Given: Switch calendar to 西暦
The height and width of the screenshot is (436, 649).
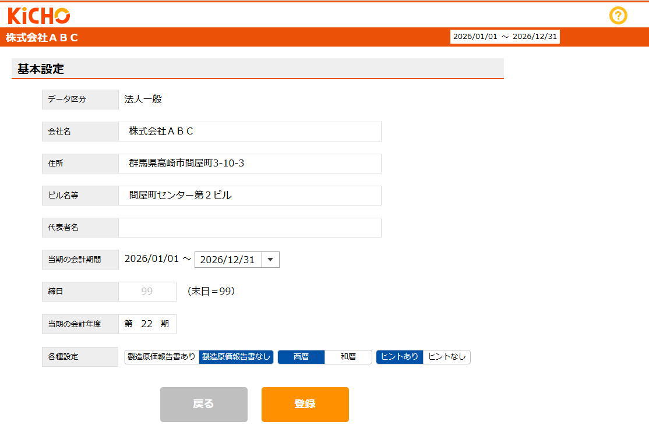Looking at the screenshot, I should coord(301,357).
